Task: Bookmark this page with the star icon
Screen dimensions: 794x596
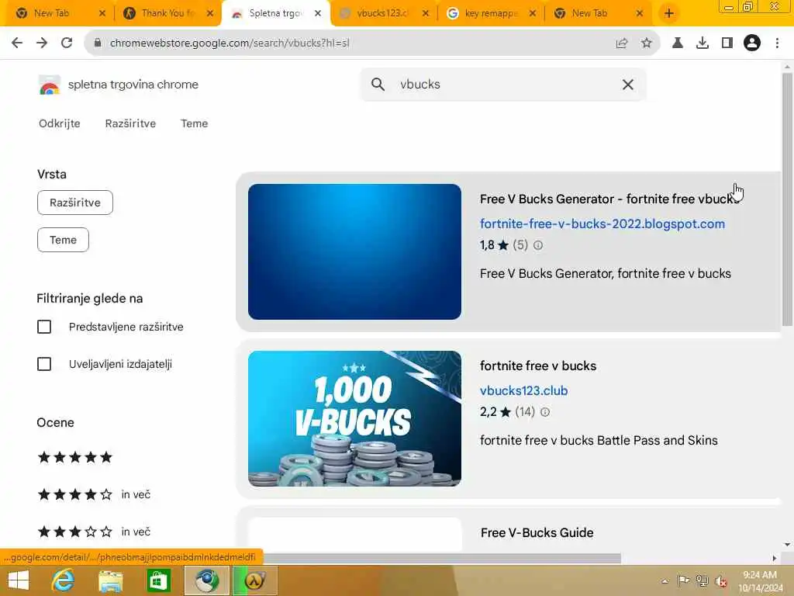Action: 647,43
